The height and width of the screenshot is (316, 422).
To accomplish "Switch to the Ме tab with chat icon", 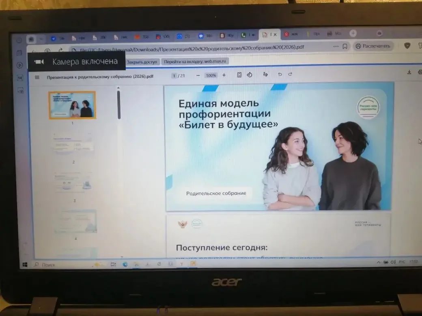I will click(x=206, y=36).
